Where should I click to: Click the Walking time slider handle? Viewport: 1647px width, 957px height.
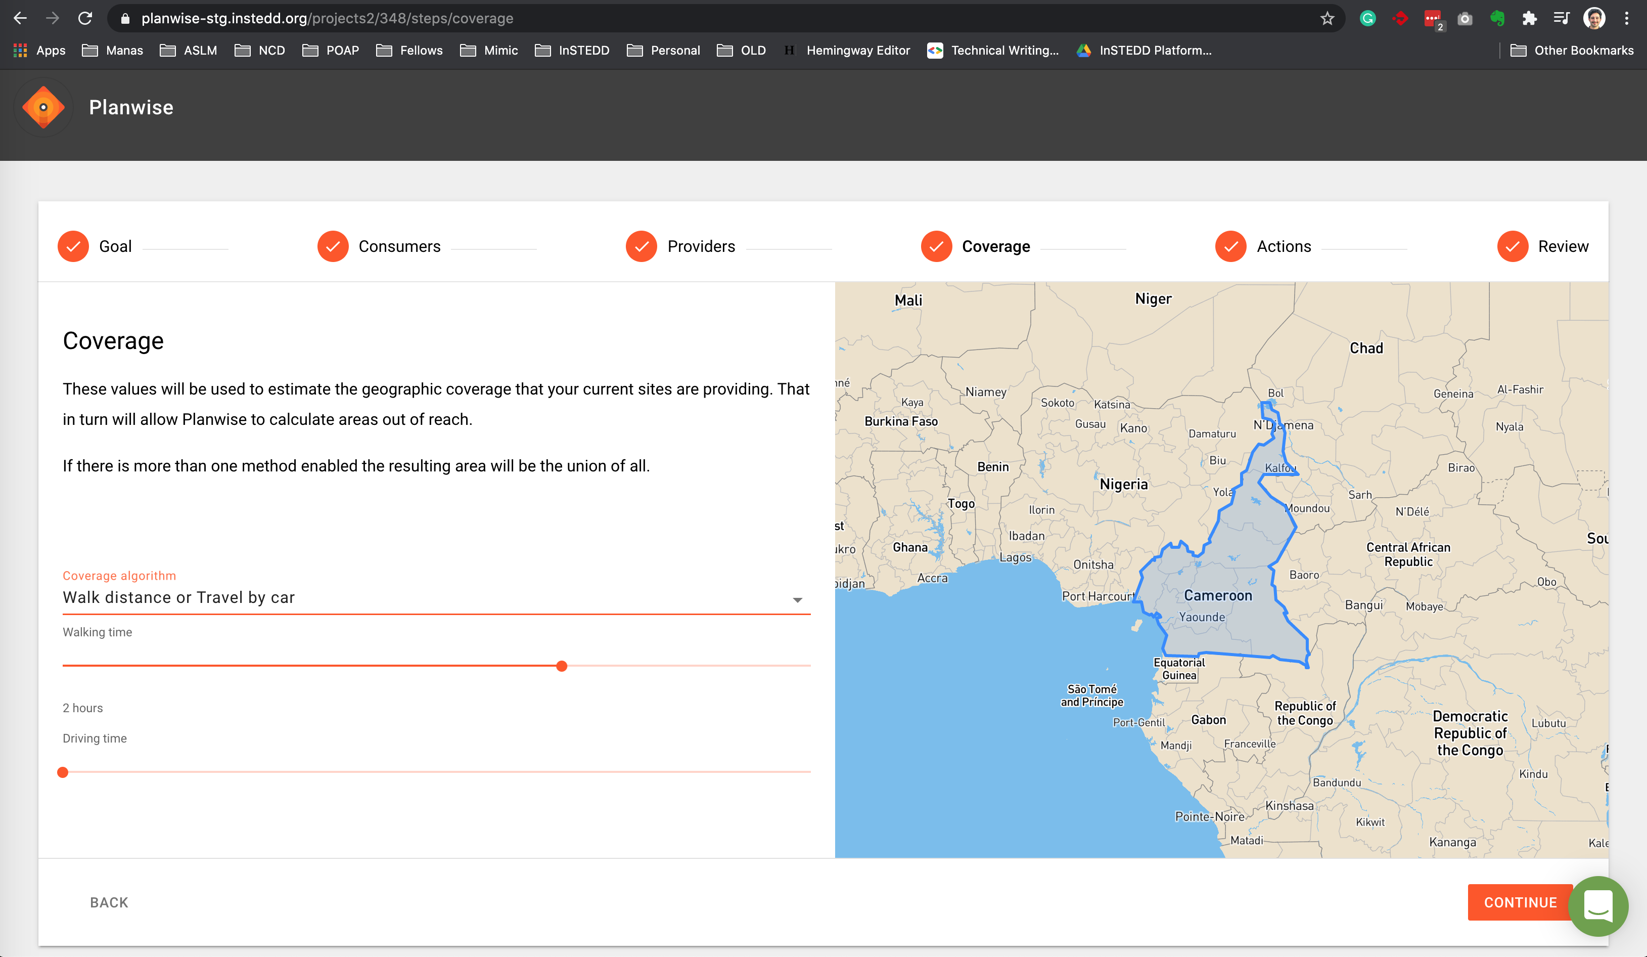pyautogui.click(x=562, y=666)
